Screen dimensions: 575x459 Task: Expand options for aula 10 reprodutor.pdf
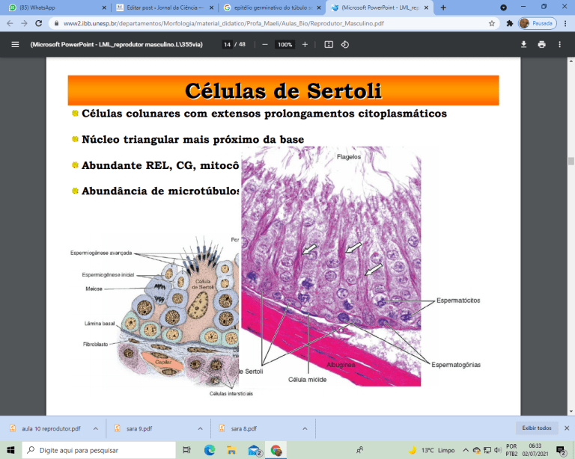coord(95,428)
